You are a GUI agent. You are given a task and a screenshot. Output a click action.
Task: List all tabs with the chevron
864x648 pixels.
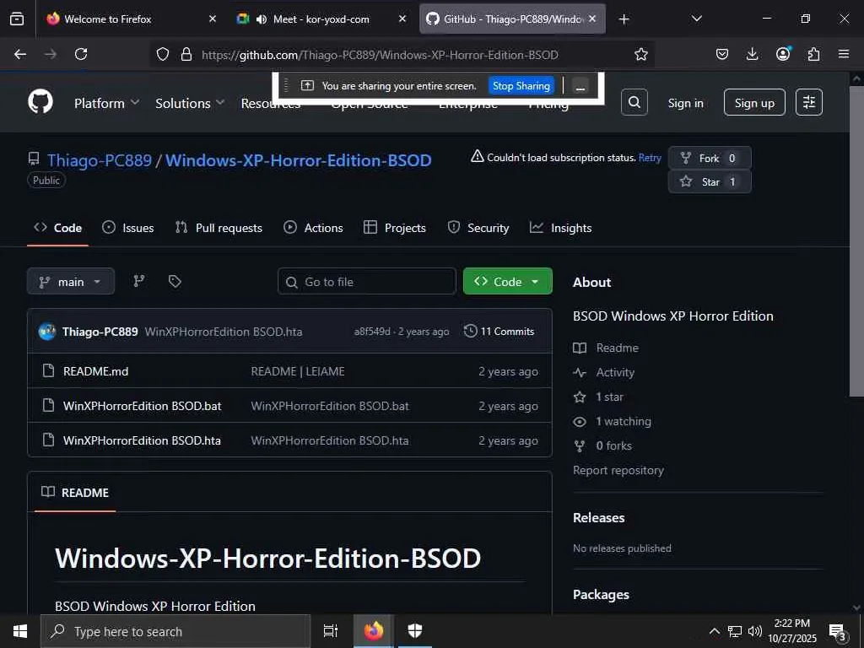[x=696, y=19]
